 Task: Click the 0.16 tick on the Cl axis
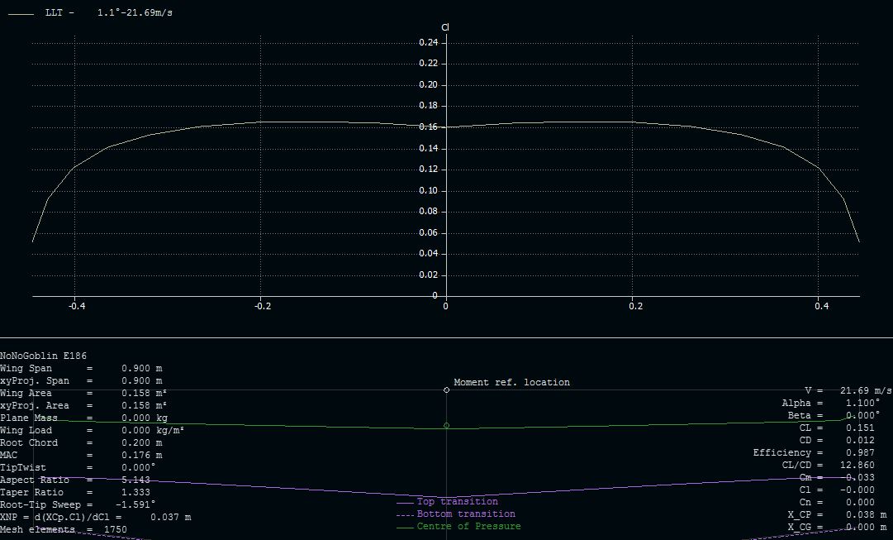pos(427,127)
